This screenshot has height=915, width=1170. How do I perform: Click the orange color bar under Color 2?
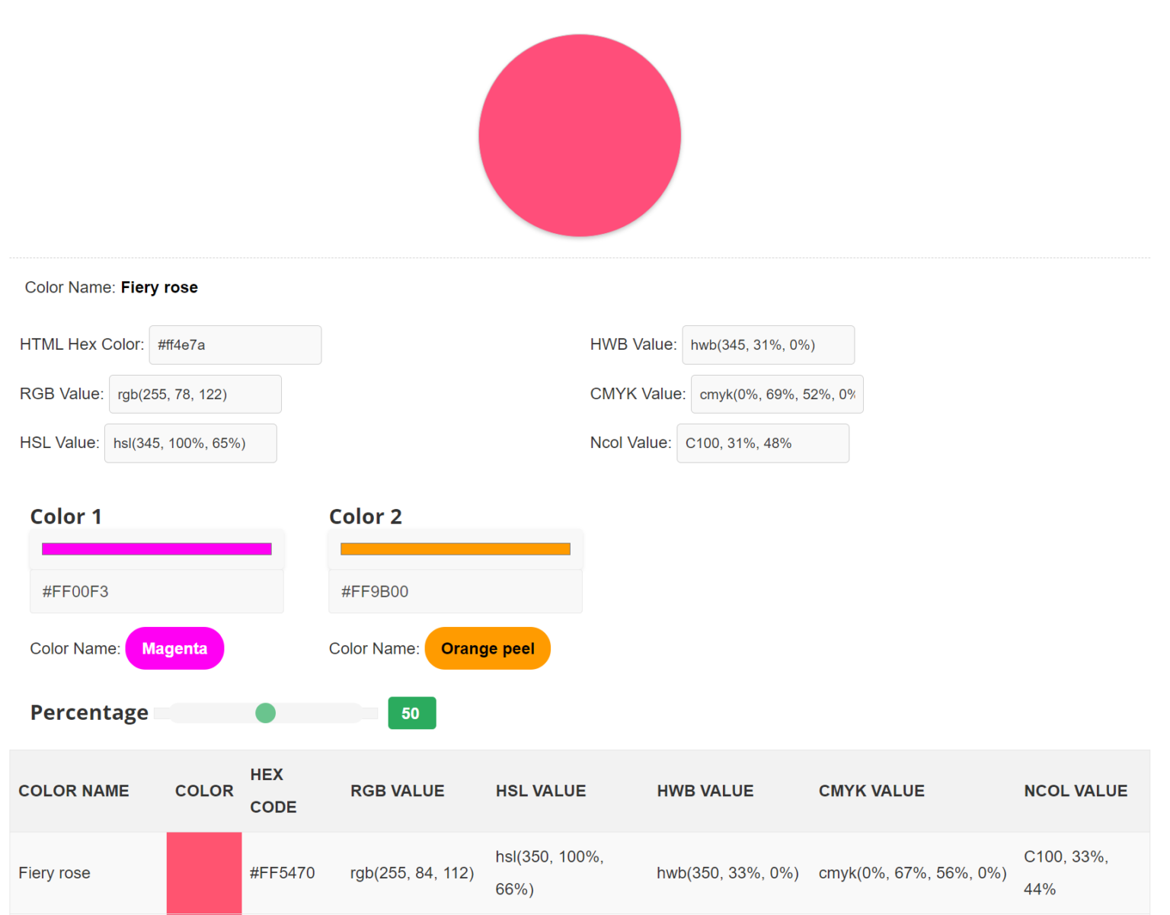pos(456,548)
